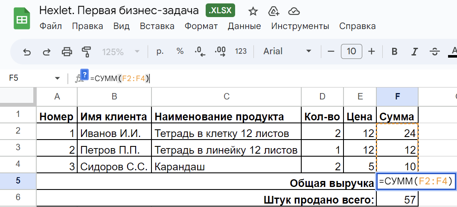The height and width of the screenshot is (207, 457).
Task: Click in the formula bar text
Action: coord(120,78)
